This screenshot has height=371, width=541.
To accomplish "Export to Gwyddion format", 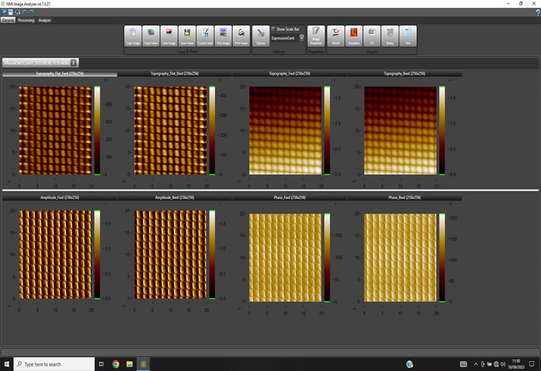I will pos(353,36).
